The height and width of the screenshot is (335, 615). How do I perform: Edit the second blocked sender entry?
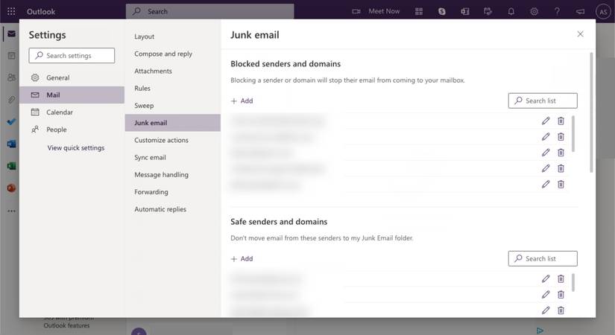tap(546, 137)
